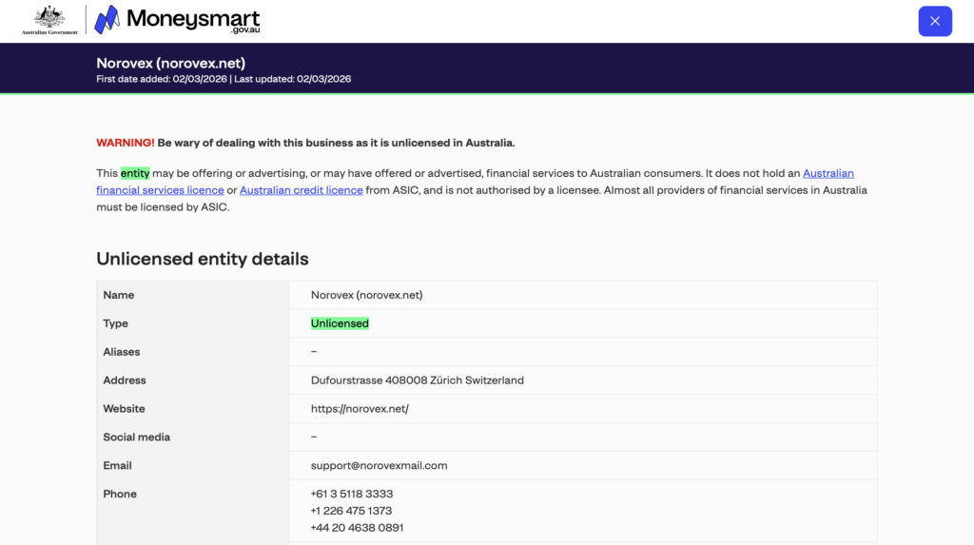The width and height of the screenshot is (974, 545).
Task: Click the Phone row label
Action: [x=120, y=494]
